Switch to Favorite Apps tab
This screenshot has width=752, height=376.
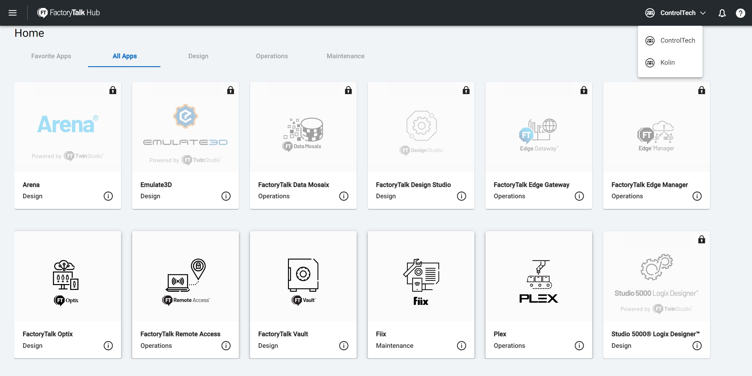(51, 56)
